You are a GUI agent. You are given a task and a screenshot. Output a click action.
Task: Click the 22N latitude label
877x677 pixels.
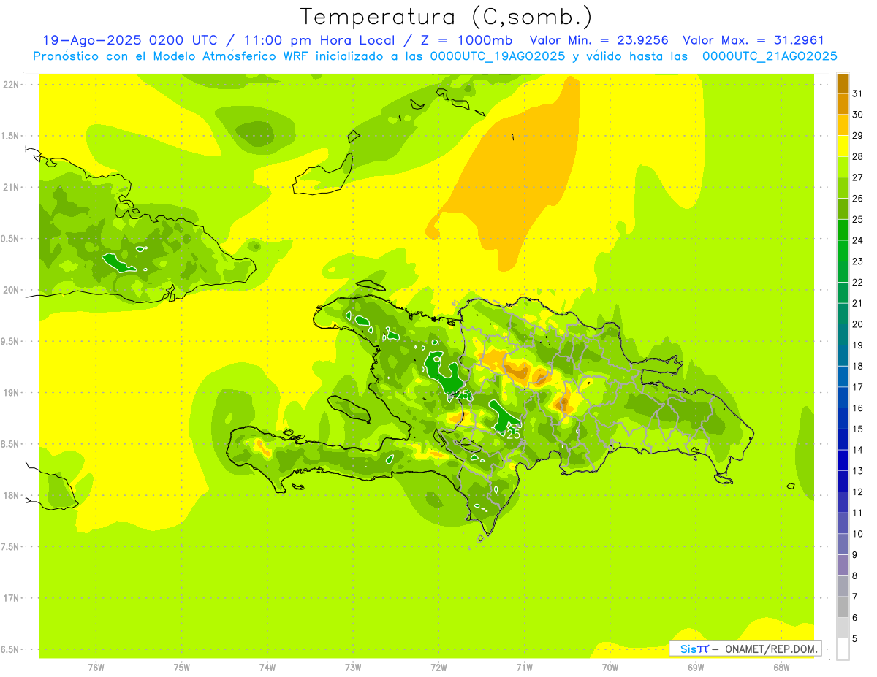coord(12,84)
